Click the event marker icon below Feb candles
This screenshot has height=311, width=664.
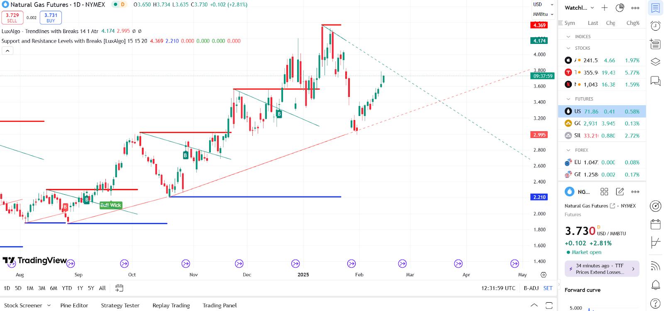pos(352,263)
